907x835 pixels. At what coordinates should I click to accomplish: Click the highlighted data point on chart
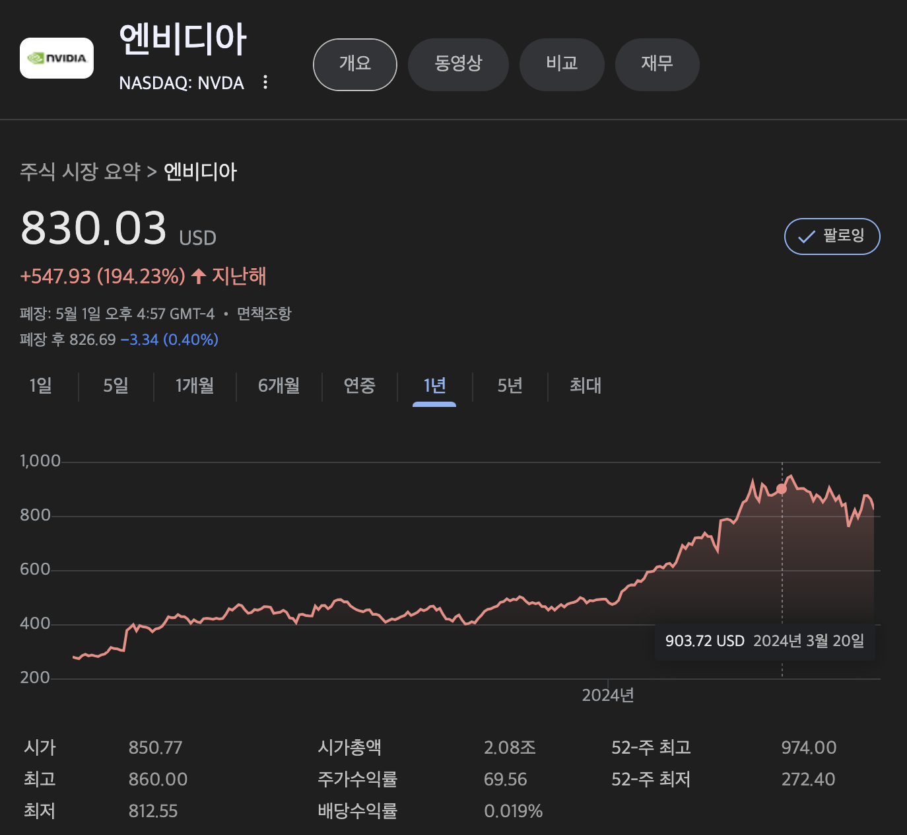[x=782, y=489]
